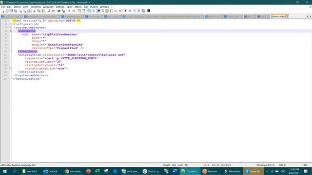The image size is (312, 175).
Task: Click the Save Recorded Macro icon
Action: coord(143,11)
